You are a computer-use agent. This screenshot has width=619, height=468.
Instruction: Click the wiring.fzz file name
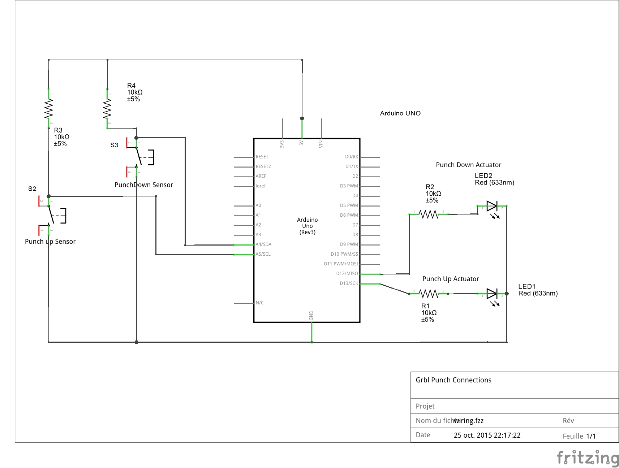pos(469,421)
